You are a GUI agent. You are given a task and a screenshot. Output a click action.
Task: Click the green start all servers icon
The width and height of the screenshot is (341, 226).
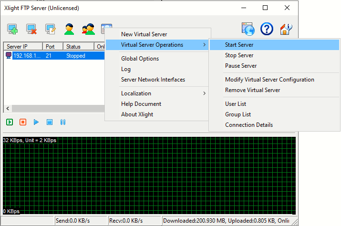pos(10,122)
